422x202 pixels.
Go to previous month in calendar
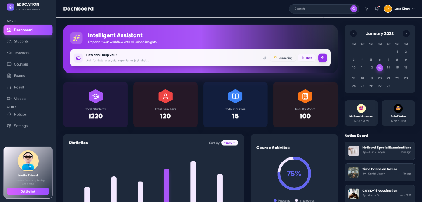click(x=354, y=33)
